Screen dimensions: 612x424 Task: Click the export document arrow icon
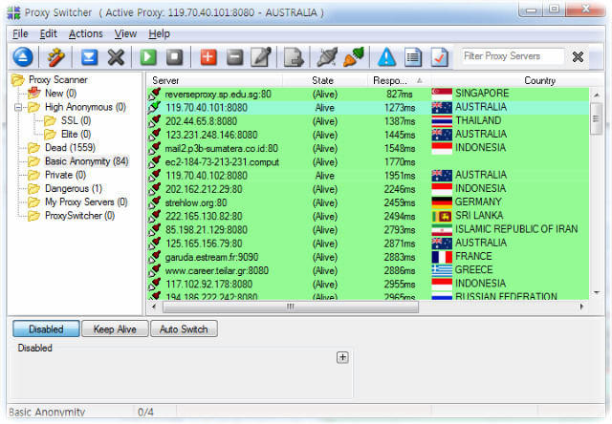click(x=294, y=57)
